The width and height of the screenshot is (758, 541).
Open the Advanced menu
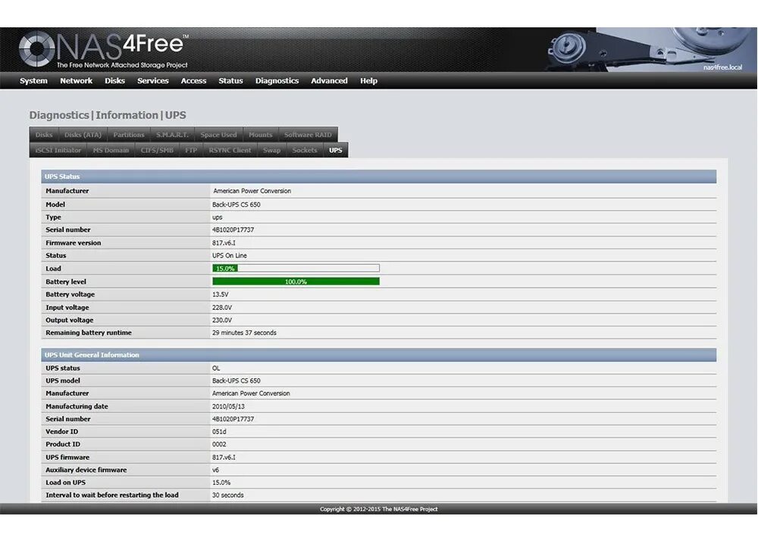329,80
